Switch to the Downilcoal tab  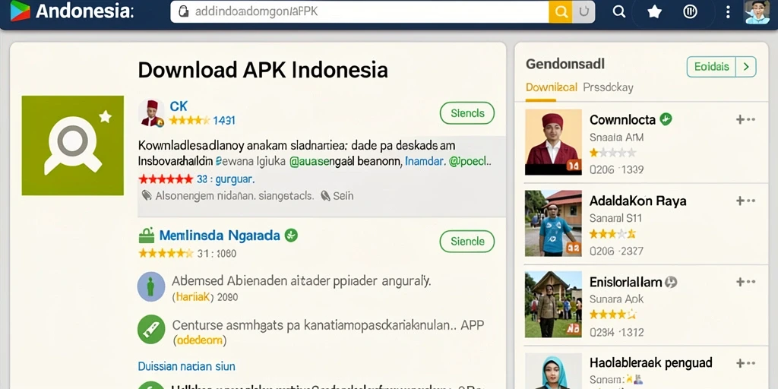click(552, 88)
